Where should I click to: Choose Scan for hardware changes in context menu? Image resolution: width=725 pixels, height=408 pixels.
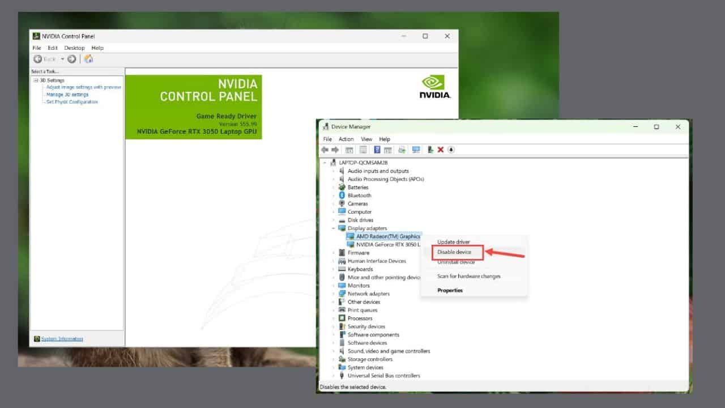click(469, 277)
